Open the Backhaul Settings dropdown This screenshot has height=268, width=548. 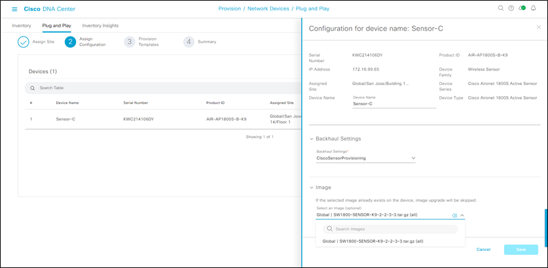[x=365, y=158]
